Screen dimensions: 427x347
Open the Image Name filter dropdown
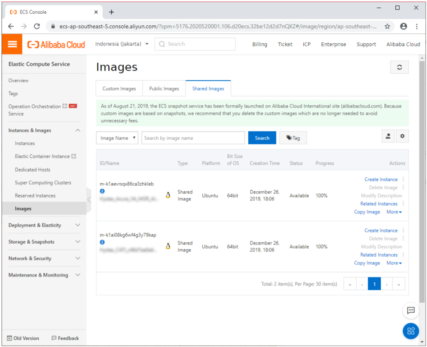[x=117, y=138]
